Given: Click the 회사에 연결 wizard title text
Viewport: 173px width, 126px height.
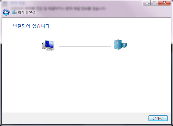Looking at the screenshot, I should [x=27, y=12].
